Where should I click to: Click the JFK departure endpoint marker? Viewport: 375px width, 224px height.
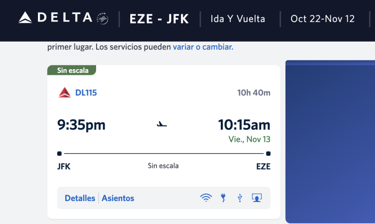coord(60,153)
